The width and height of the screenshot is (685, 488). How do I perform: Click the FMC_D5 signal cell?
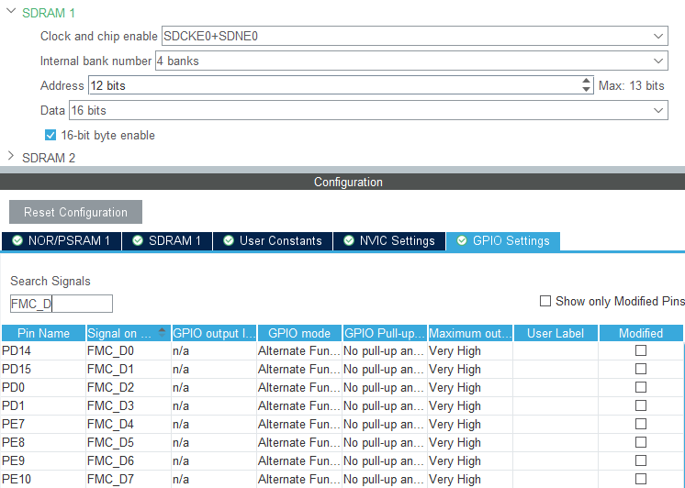coord(128,442)
